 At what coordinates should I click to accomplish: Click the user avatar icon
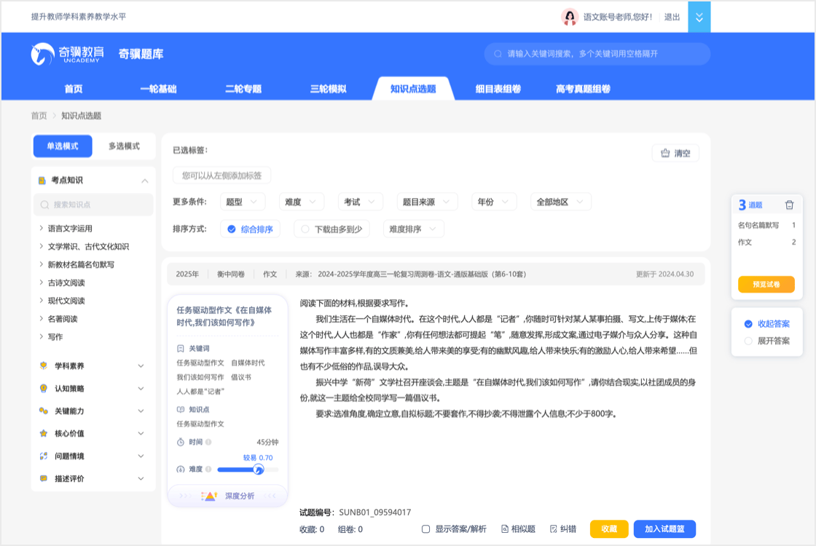(x=570, y=17)
